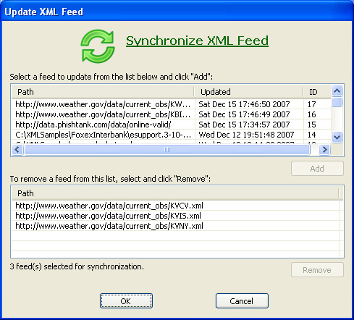The height and width of the screenshot is (320, 354).
Task: Click ID cell 16
Action: (x=311, y=114)
